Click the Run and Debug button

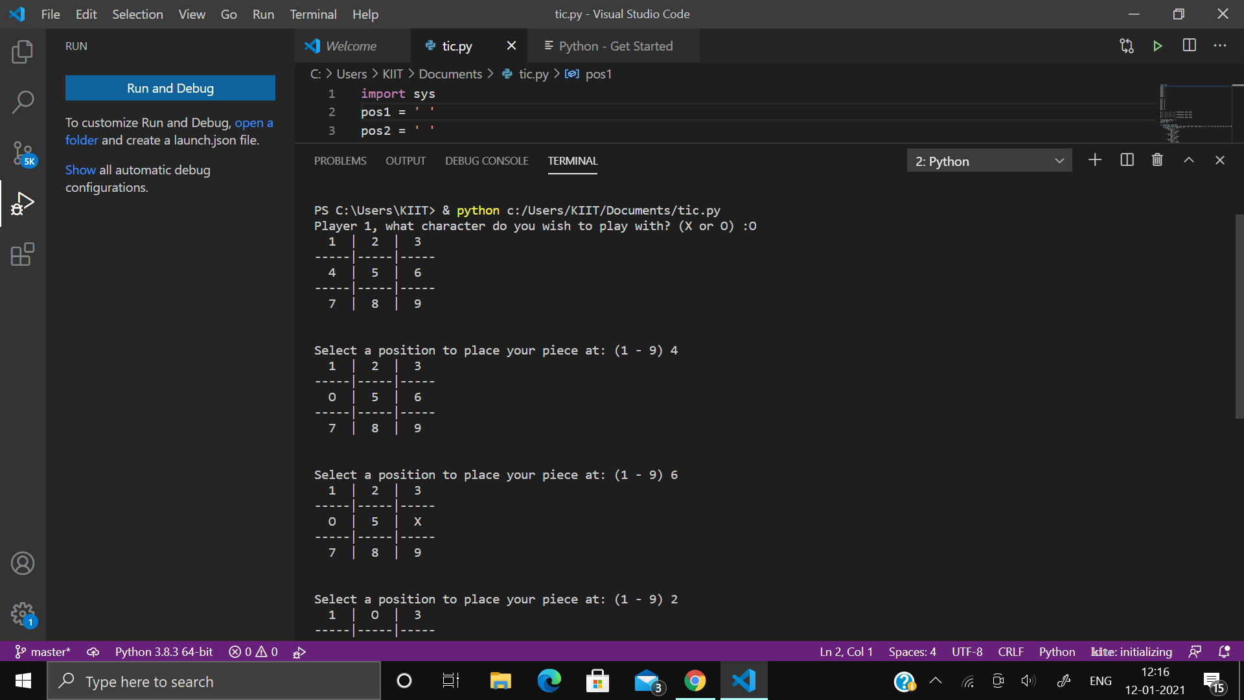pos(170,87)
